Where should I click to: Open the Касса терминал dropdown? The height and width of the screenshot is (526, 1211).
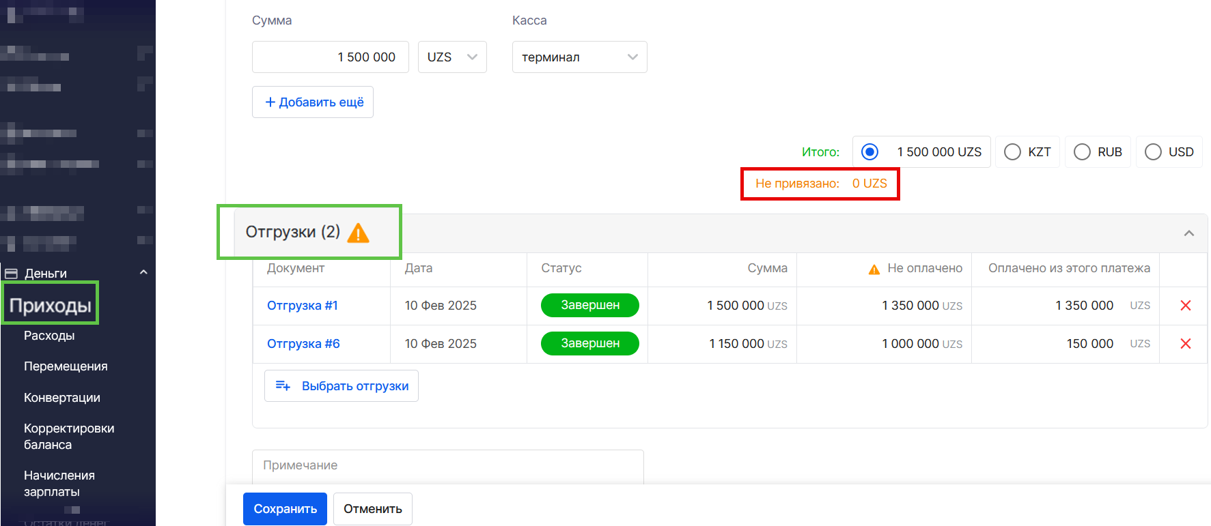(x=579, y=57)
